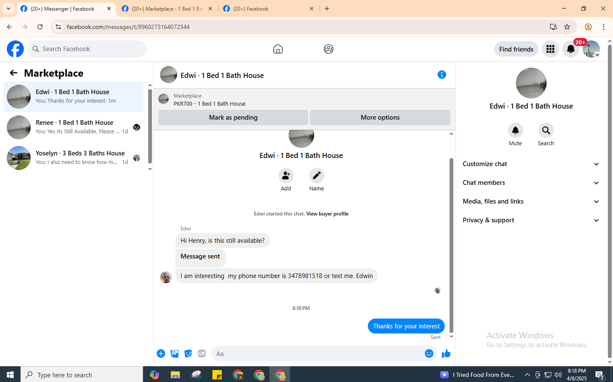Image resolution: width=613 pixels, height=382 pixels.
Task: Choose a sticker icon
Action: [x=188, y=353]
